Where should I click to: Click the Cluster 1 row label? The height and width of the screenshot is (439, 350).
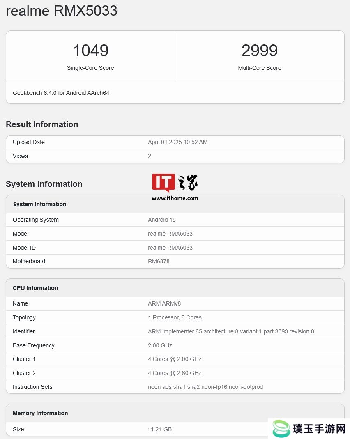pyautogui.click(x=24, y=359)
